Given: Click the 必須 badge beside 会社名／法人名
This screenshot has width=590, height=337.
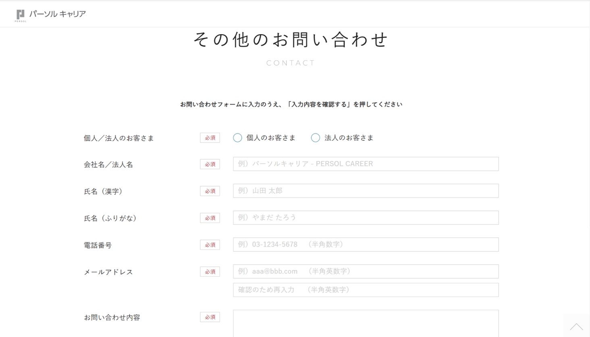Looking at the screenshot, I should pyautogui.click(x=210, y=164).
